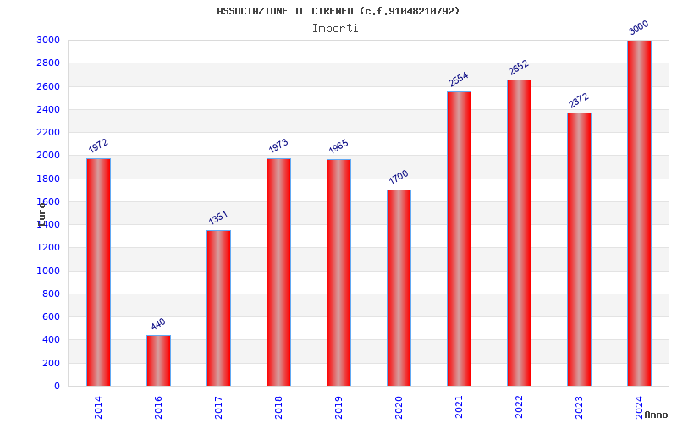The height and width of the screenshot is (423, 677).
Task: Click the value label 1700
Action: coord(399,177)
